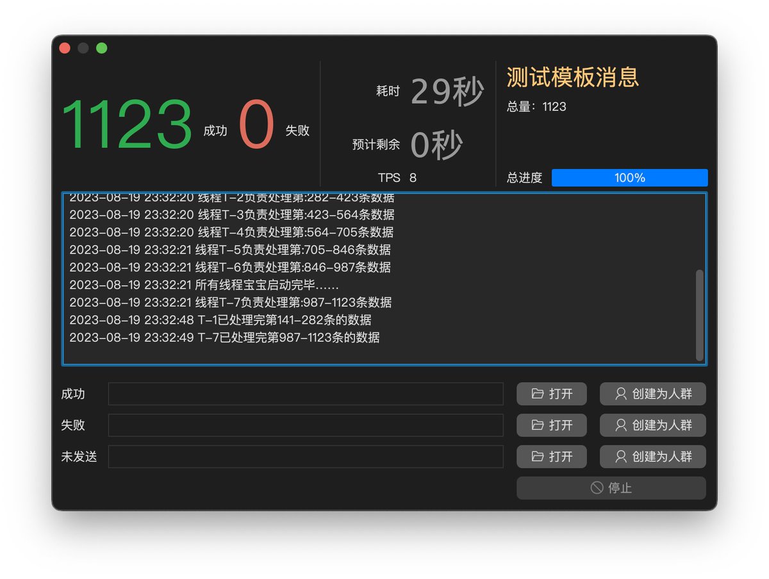769x579 pixels.
Task: Click the log panel vertical scrollbar
Action: tap(699, 315)
